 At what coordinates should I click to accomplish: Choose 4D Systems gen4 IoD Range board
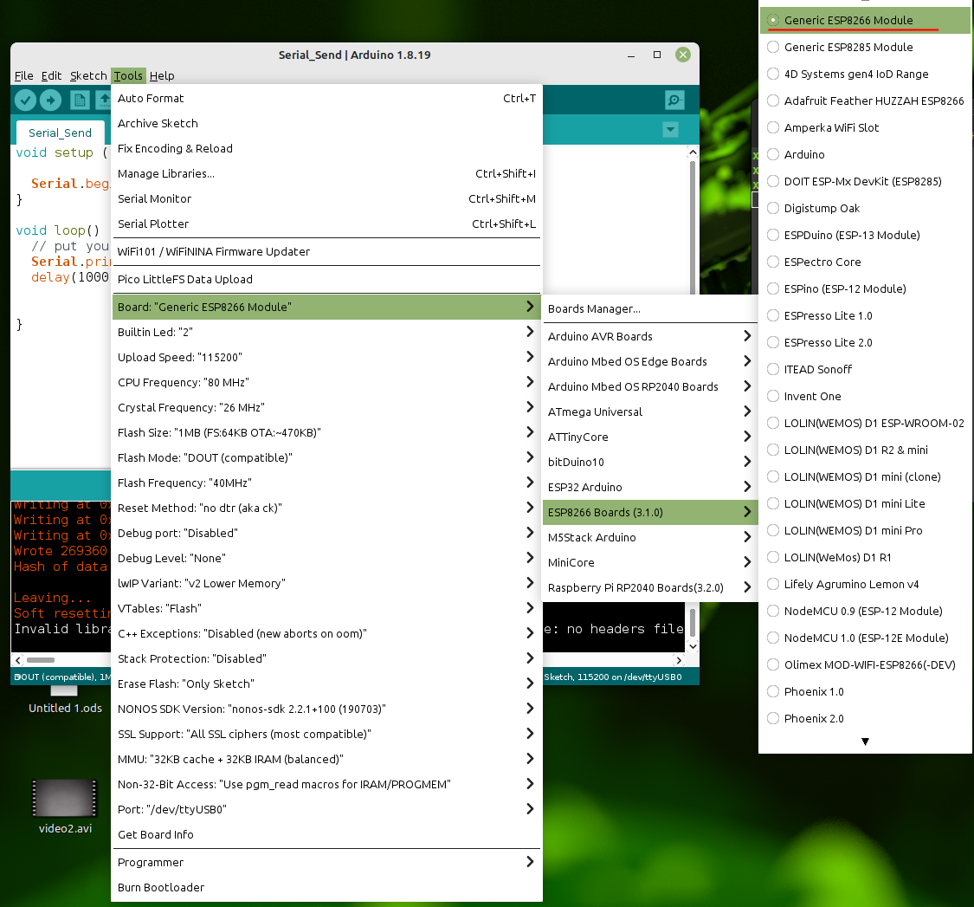[865, 74]
